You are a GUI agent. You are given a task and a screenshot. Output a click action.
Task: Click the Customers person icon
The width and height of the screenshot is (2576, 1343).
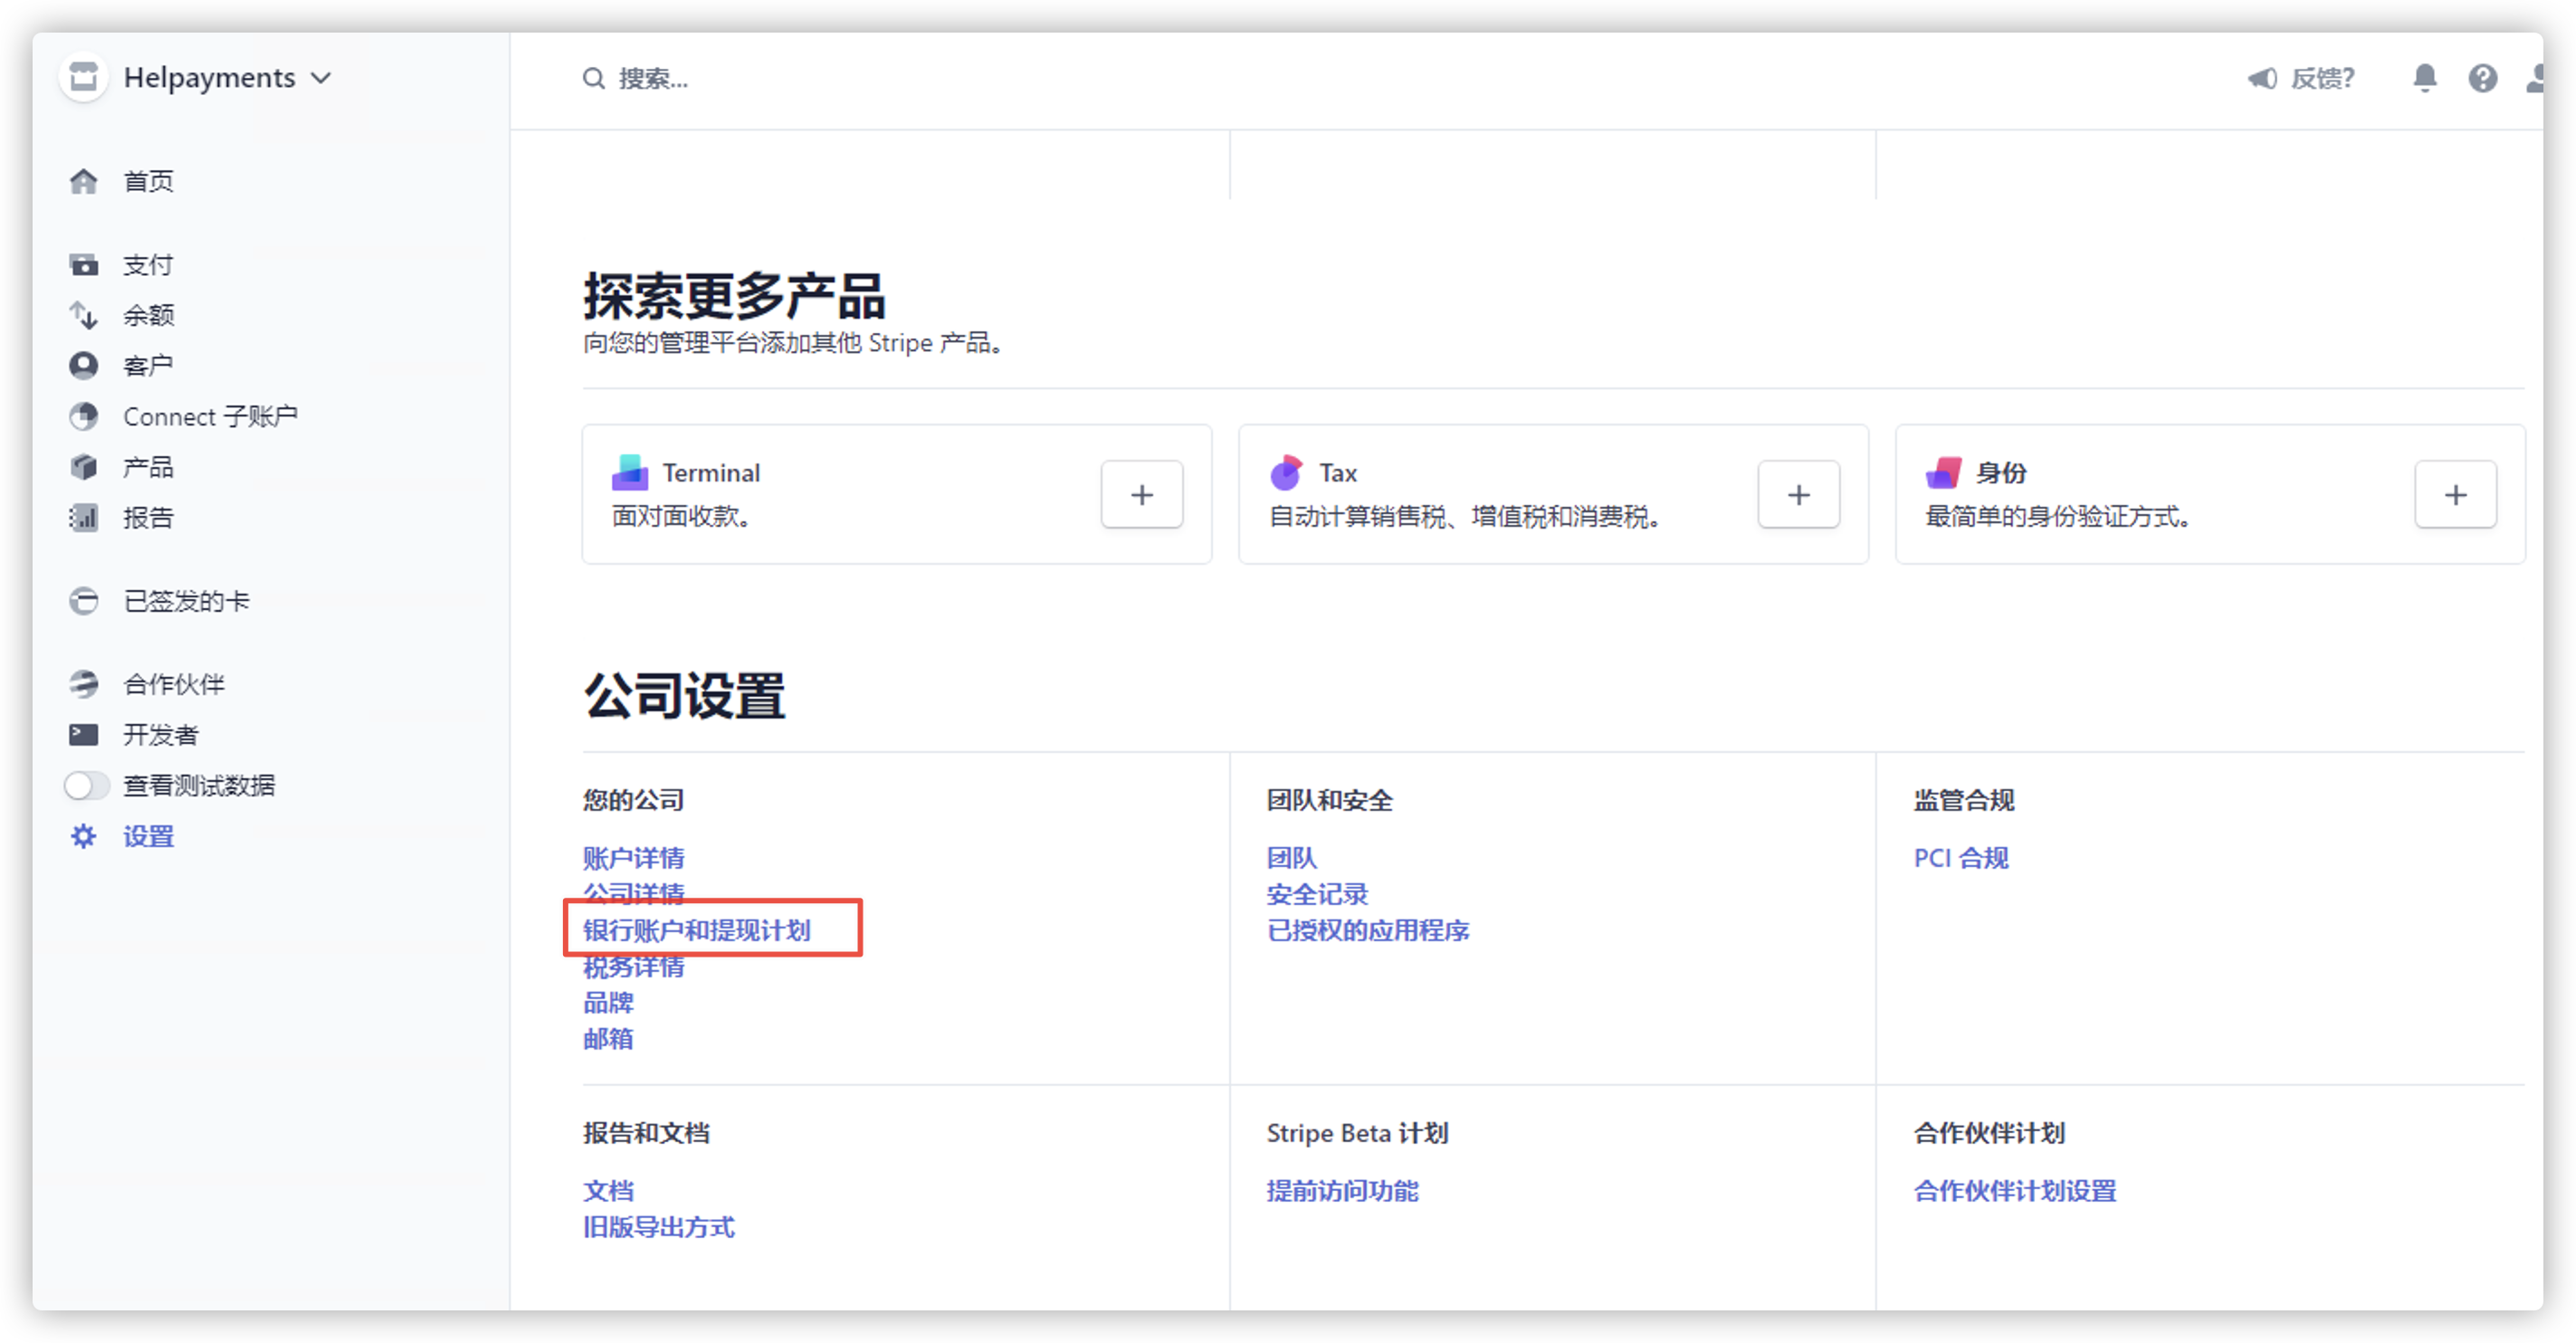[84, 365]
